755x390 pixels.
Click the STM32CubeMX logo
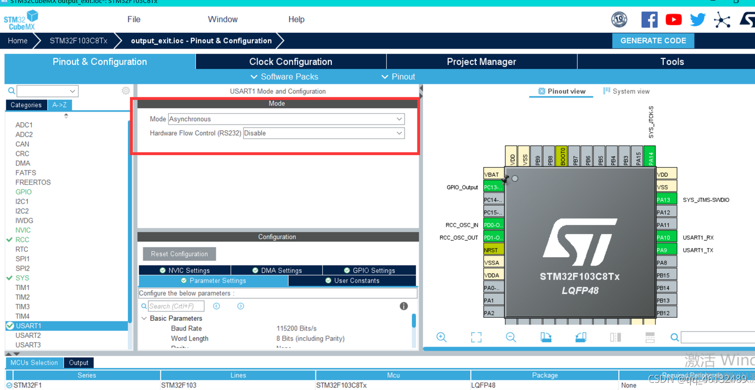pyautogui.click(x=21, y=20)
